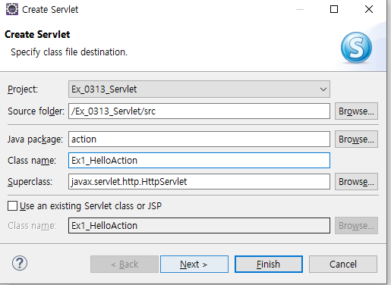391x285 pixels.
Task: Open the Create Servlet help icon
Action: (x=20, y=263)
